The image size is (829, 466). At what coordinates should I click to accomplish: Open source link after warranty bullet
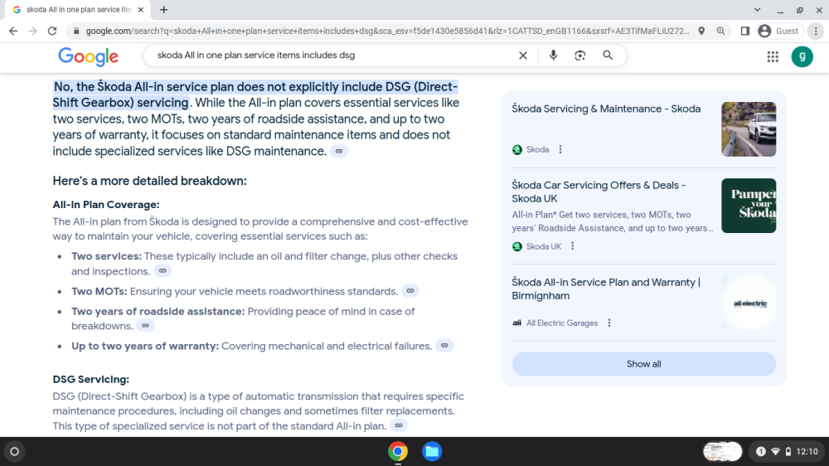(444, 346)
